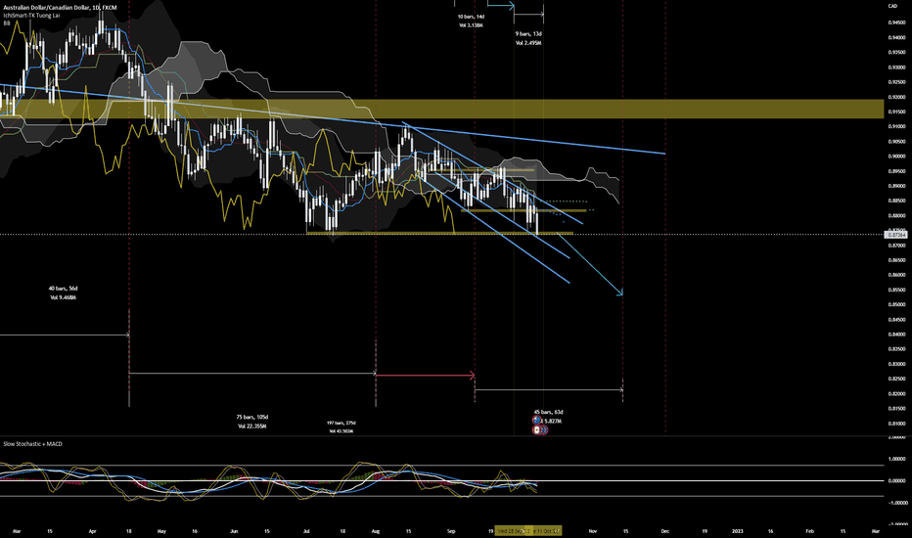The height and width of the screenshot is (538, 912).
Task: Click the 'Vol 22.355M' volume label
Action: click(x=251, y=426)
